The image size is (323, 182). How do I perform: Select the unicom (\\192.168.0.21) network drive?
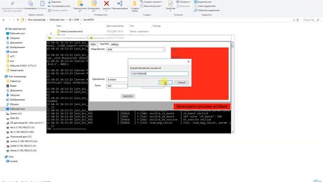pyautogui.click(x=24, y=141)
